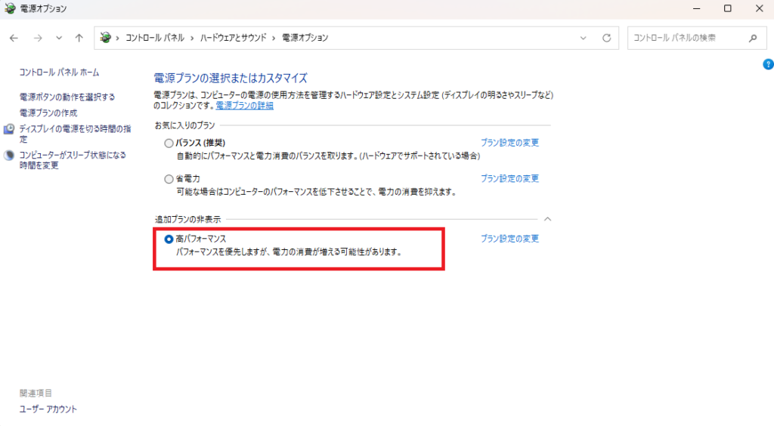Open the address bar history dropdown
The image size is (774, 426).
(583, 38)
